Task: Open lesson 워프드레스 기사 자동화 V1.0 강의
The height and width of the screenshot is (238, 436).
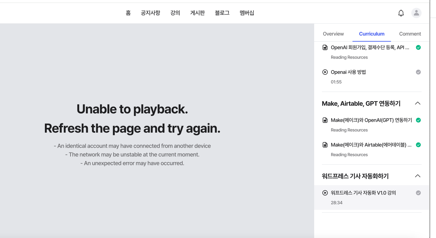Action: point(364,193)
